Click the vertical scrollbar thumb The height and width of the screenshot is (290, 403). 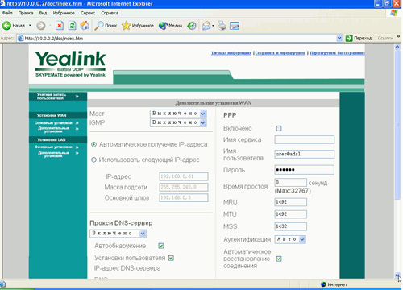tap(397, 125)
